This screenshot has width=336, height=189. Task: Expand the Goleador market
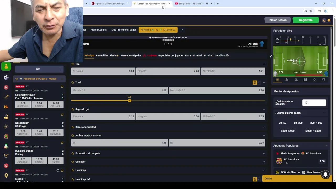(x=264, y=162)
